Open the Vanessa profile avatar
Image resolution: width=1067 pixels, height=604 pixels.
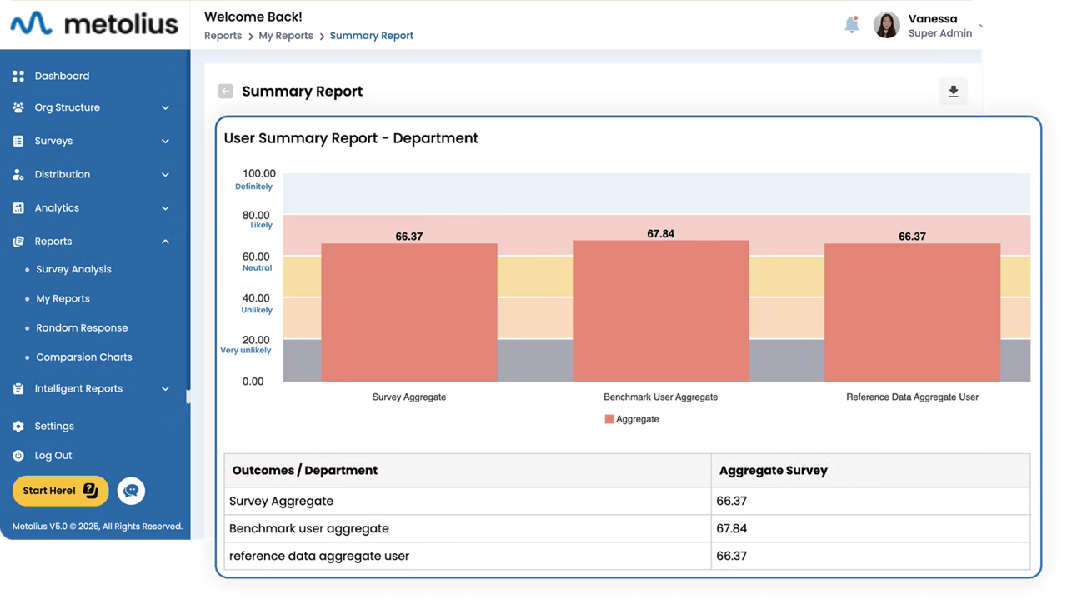pyautogui.click(x=886, y=25)
